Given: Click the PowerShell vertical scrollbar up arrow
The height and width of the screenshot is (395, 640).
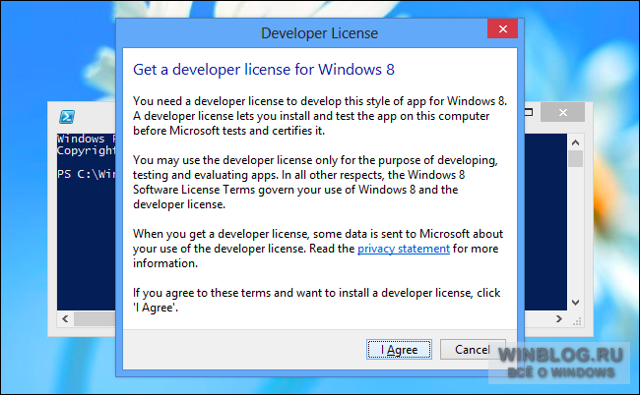Looking at the screenshot, I should pos(576,142).
